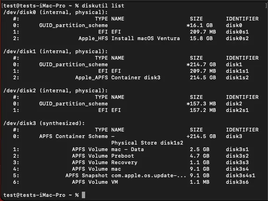Screen dimensions: 268x201
Task: Select the disk2s1 identifier
Action: point(237,111)
